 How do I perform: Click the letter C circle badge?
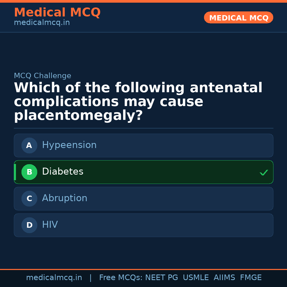pos(29,199)
